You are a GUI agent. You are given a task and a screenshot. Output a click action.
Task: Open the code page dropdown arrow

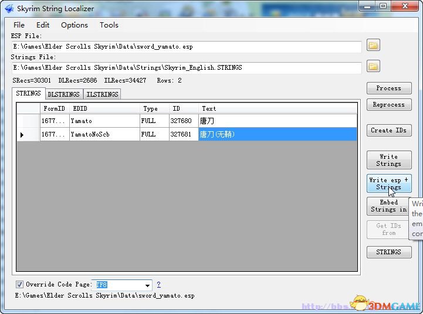point(148,285)
